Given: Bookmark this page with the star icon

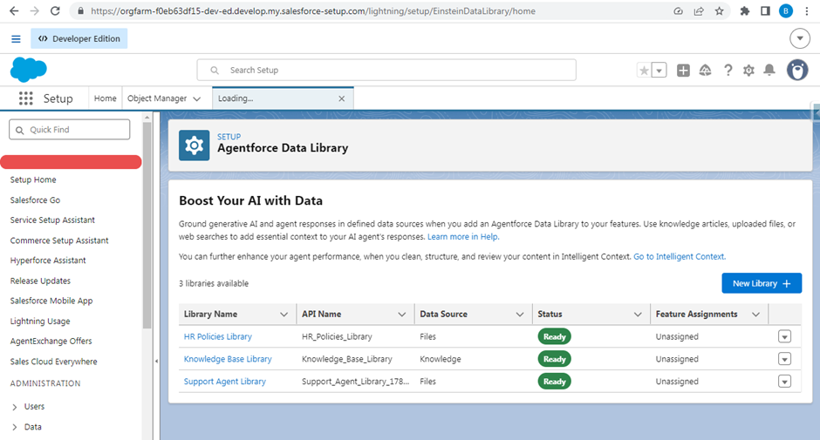Looking at the screenshot, I should click(x=720, y=11).
